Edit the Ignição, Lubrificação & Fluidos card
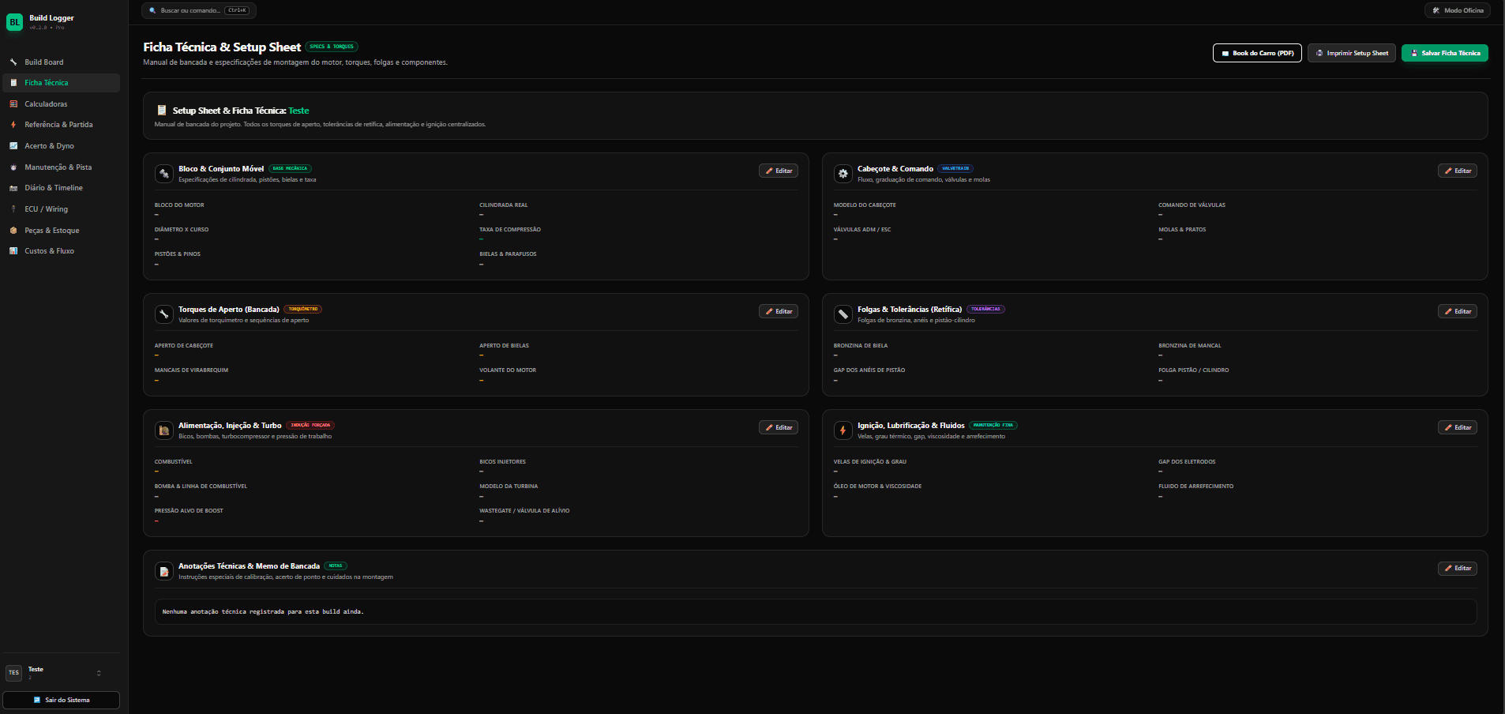This screenshot has width=1505, height=714. (x=1458, y=427)
